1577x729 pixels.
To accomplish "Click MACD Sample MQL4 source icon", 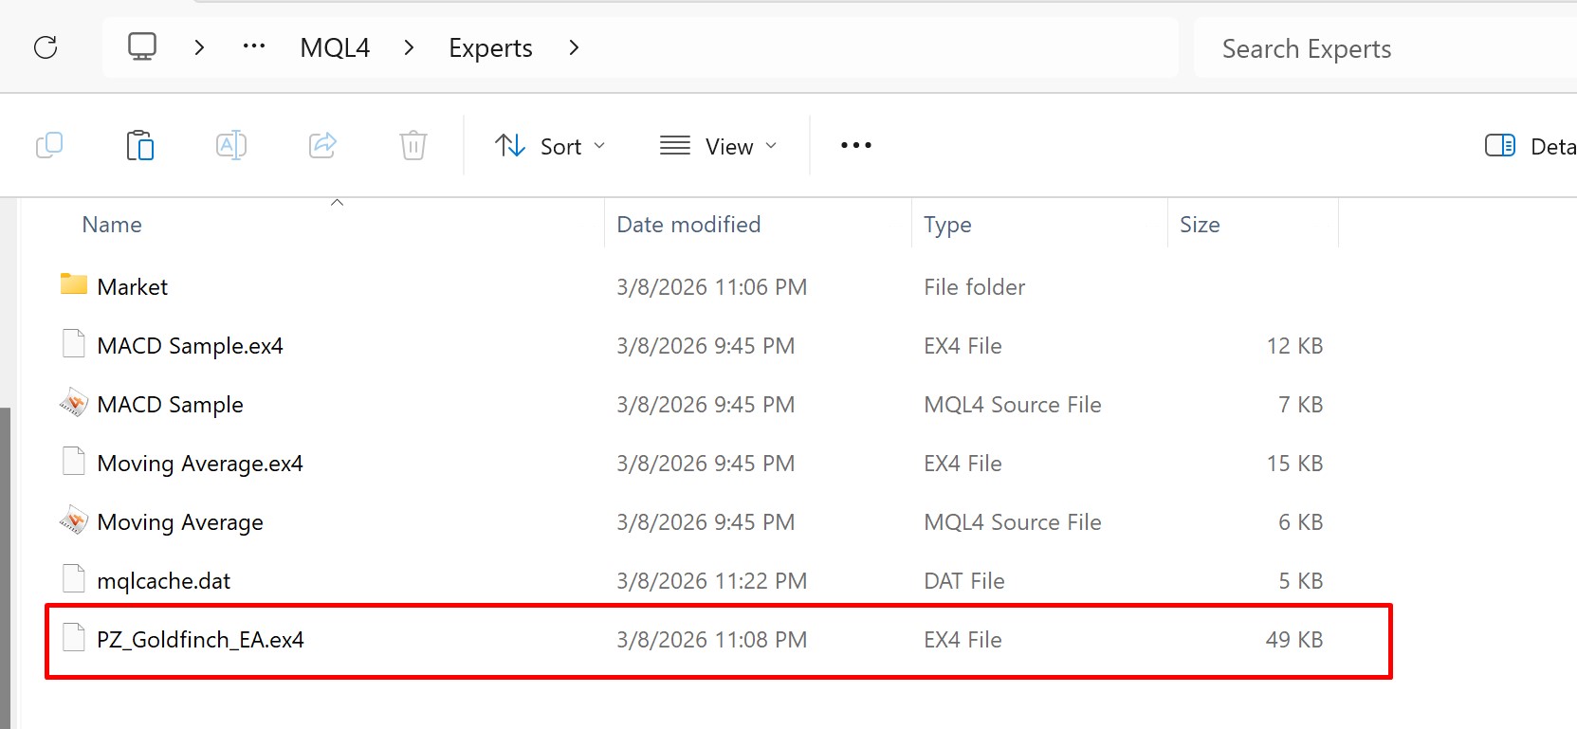I will click(74, 403).
